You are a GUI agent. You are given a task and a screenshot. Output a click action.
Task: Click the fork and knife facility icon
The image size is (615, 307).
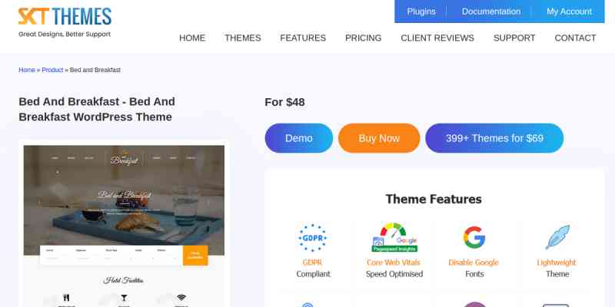pos(66,298)
